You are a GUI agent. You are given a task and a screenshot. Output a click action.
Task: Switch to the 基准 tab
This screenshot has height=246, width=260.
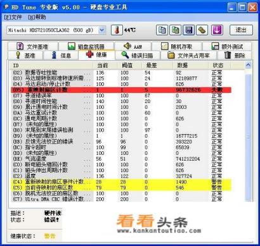click(25, 56)
